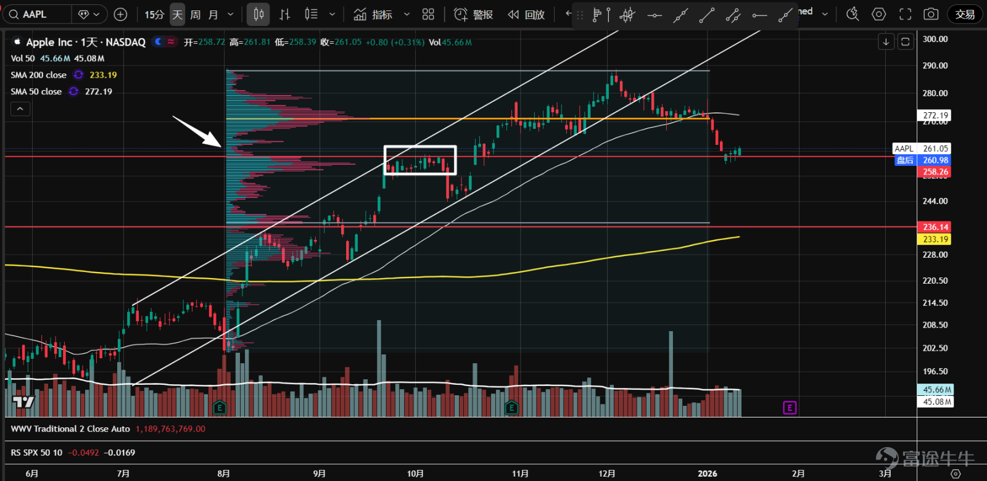Click the purple upcoming earnings E marker
Screen dimensions: 987x481
790,408
